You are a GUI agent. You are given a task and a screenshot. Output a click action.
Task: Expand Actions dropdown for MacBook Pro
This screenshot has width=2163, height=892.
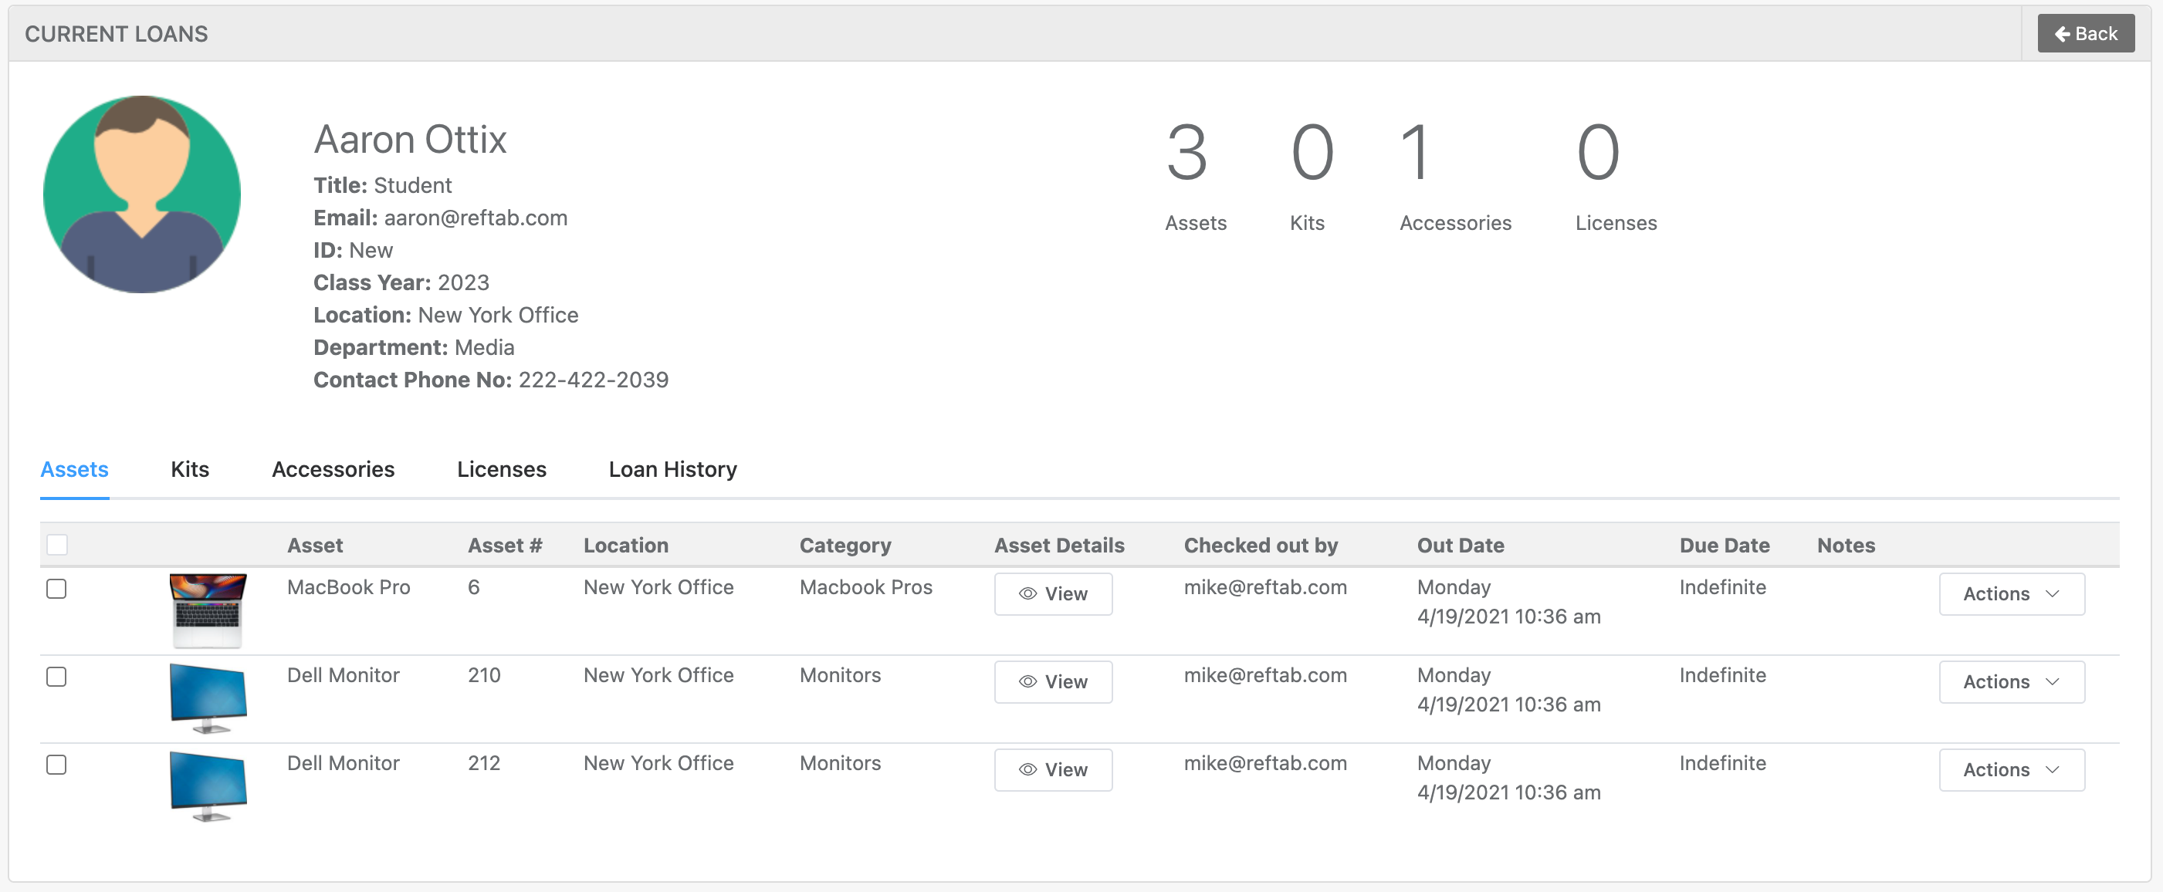tap(2010, 593)
